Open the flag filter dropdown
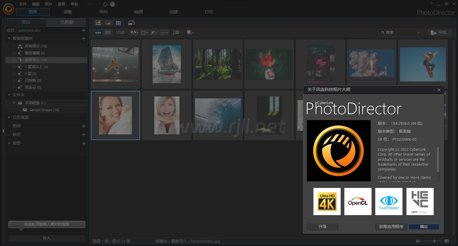This screenshot has width=458, height=246. point(134,33)
